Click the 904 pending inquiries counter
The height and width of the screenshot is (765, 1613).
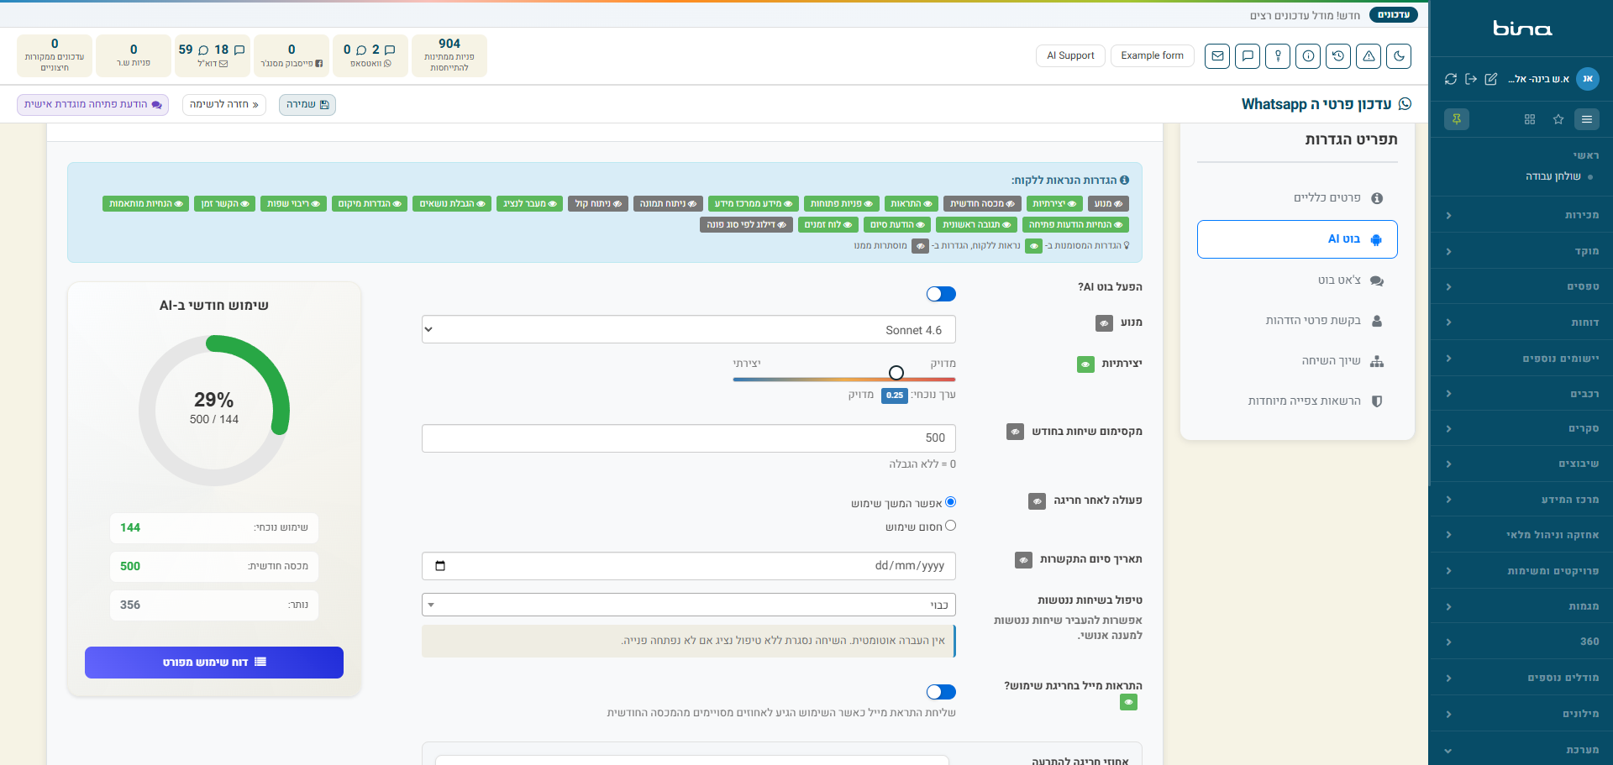tap(449, 55)
